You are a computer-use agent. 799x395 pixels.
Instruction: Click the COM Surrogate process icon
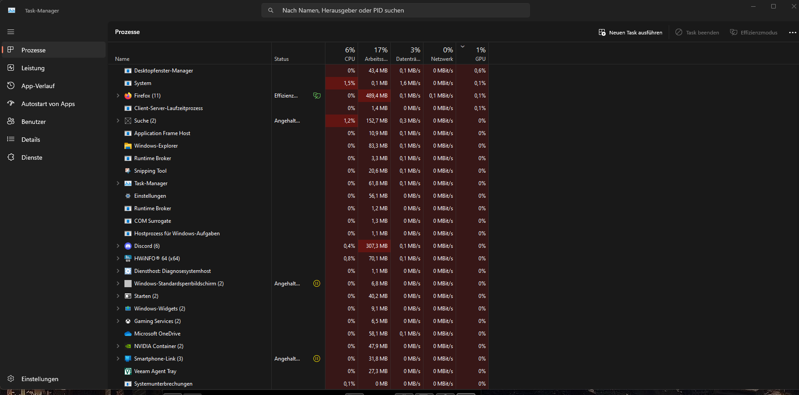[128, 221]
